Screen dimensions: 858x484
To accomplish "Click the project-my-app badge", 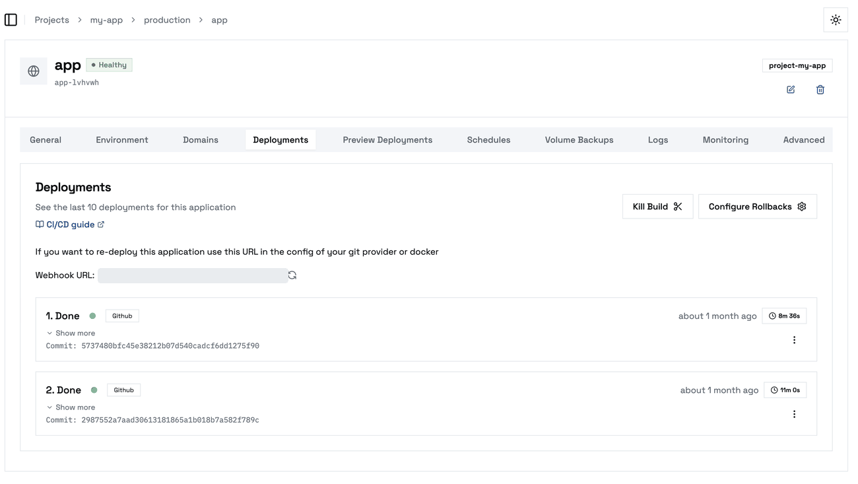I will (x=797, y=65).
